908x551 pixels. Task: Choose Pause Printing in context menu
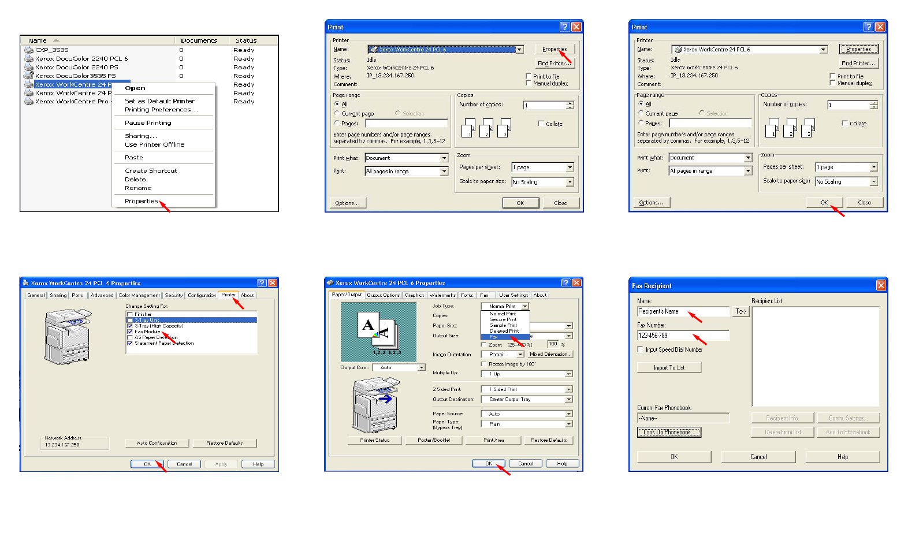coord(148,122)
